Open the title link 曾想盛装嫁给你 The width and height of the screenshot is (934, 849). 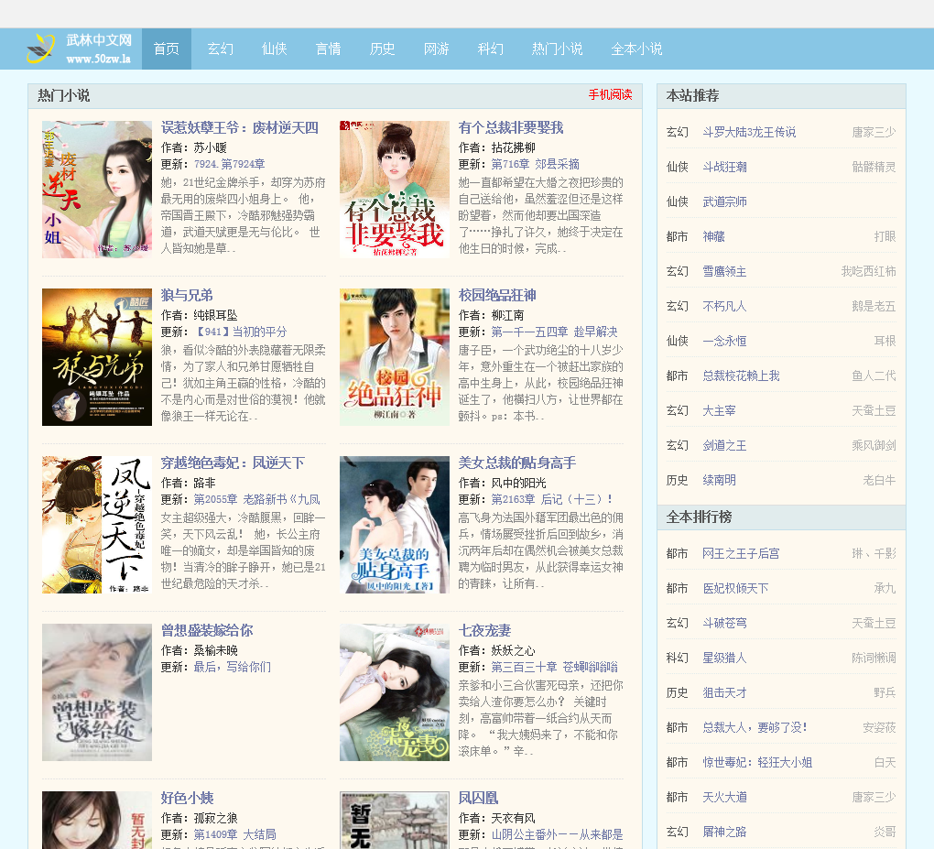pyautogui.click(x=207, y=630)
